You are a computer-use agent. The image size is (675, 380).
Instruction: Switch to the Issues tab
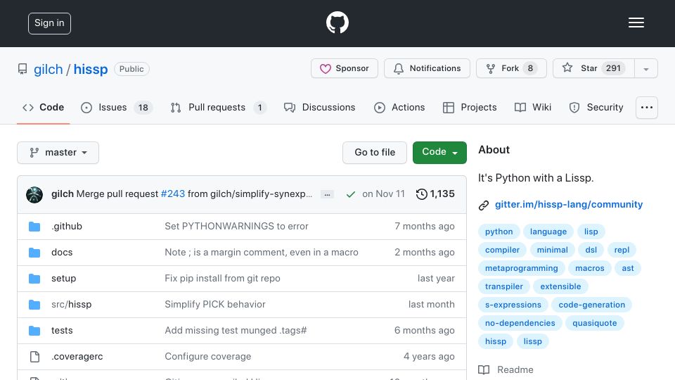116,107
